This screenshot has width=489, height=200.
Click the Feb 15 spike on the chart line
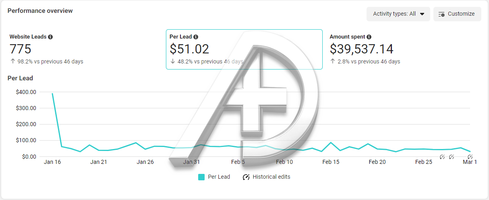pyautogui.click(x=331, y=143)
